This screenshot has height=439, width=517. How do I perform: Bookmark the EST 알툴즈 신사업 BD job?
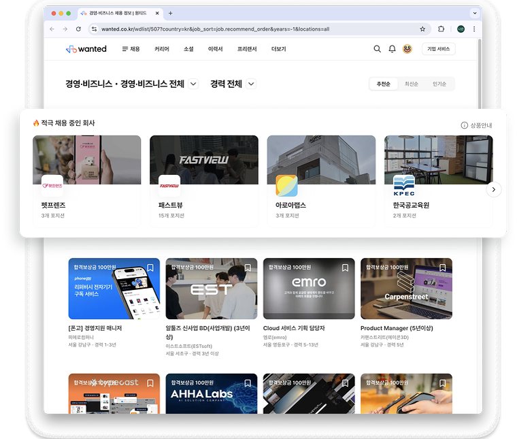point(248,267)
